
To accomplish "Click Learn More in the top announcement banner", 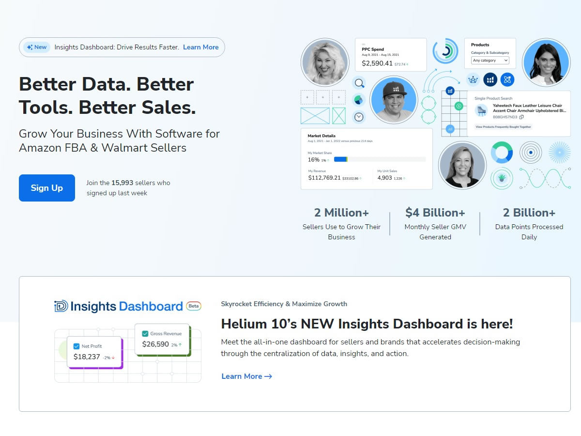I will tap(200, 47).
